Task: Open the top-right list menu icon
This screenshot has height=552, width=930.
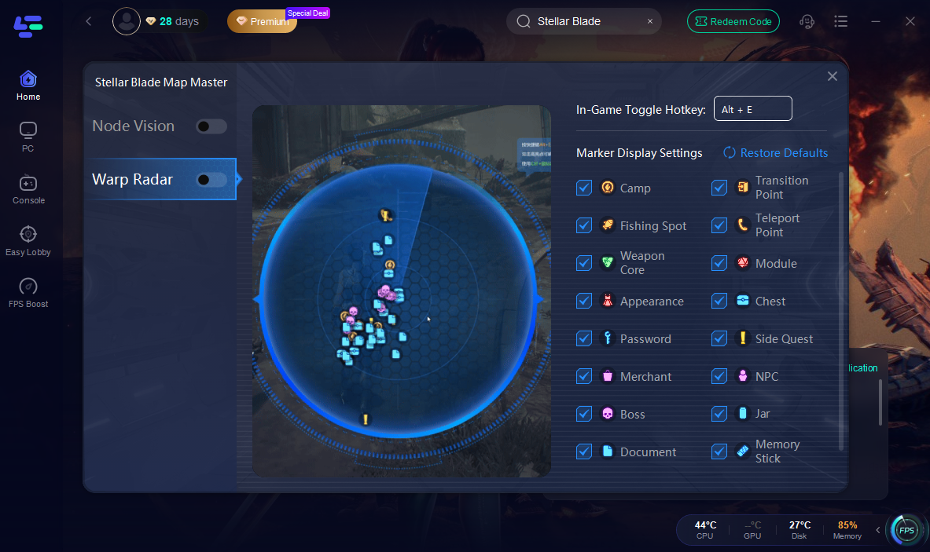Action: click(840, 21)
